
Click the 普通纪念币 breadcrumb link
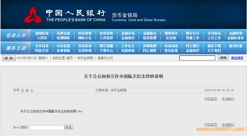(105, 58)
